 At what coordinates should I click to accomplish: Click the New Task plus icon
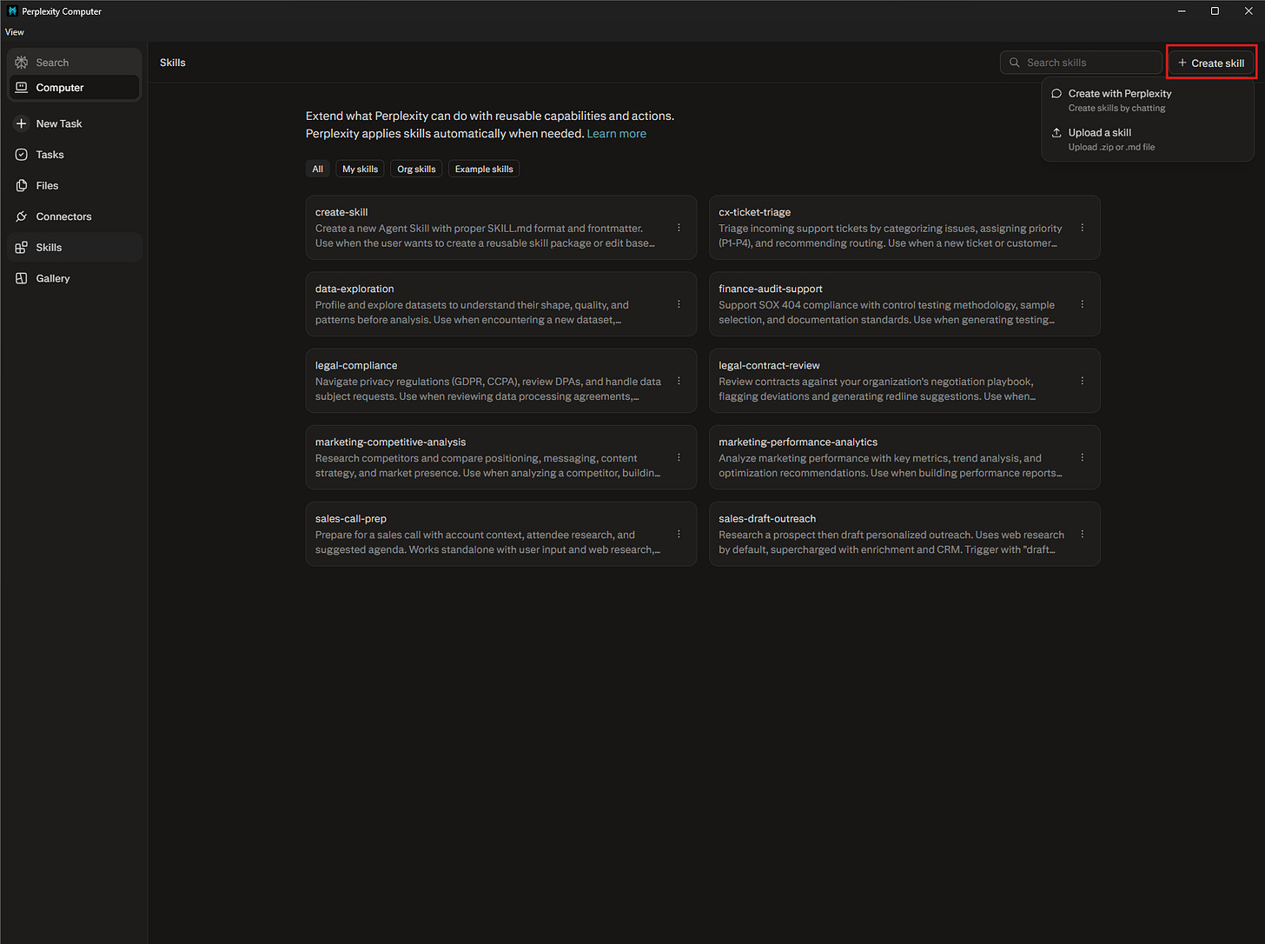click(22, 123)
